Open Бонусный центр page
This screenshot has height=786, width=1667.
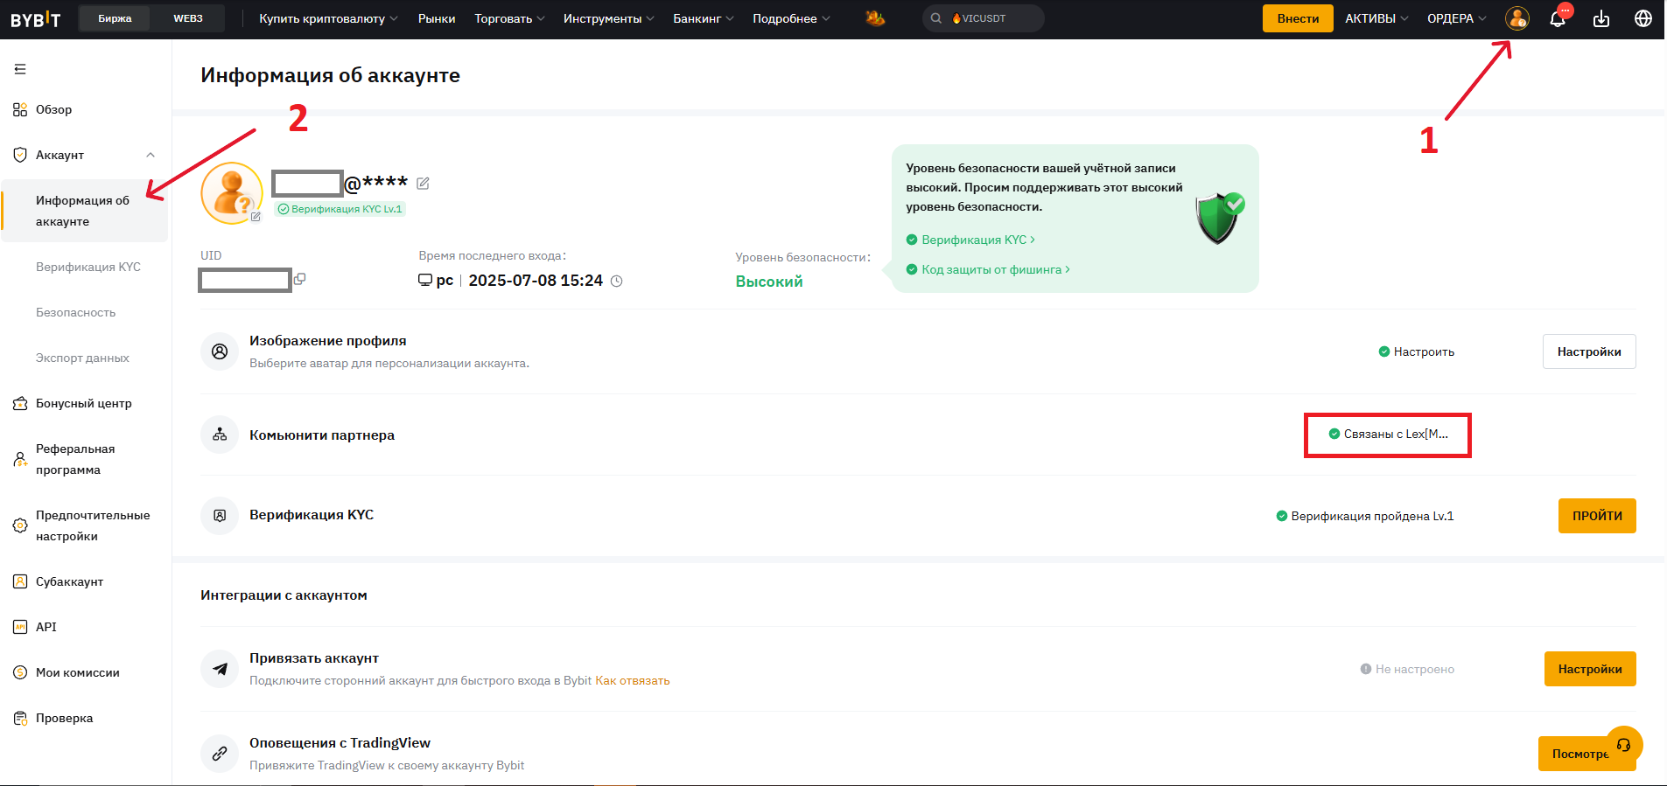[x=84, y=403]
